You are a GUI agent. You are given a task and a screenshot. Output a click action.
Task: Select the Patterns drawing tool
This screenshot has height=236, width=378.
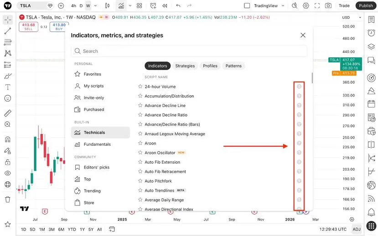pos(8,53)
